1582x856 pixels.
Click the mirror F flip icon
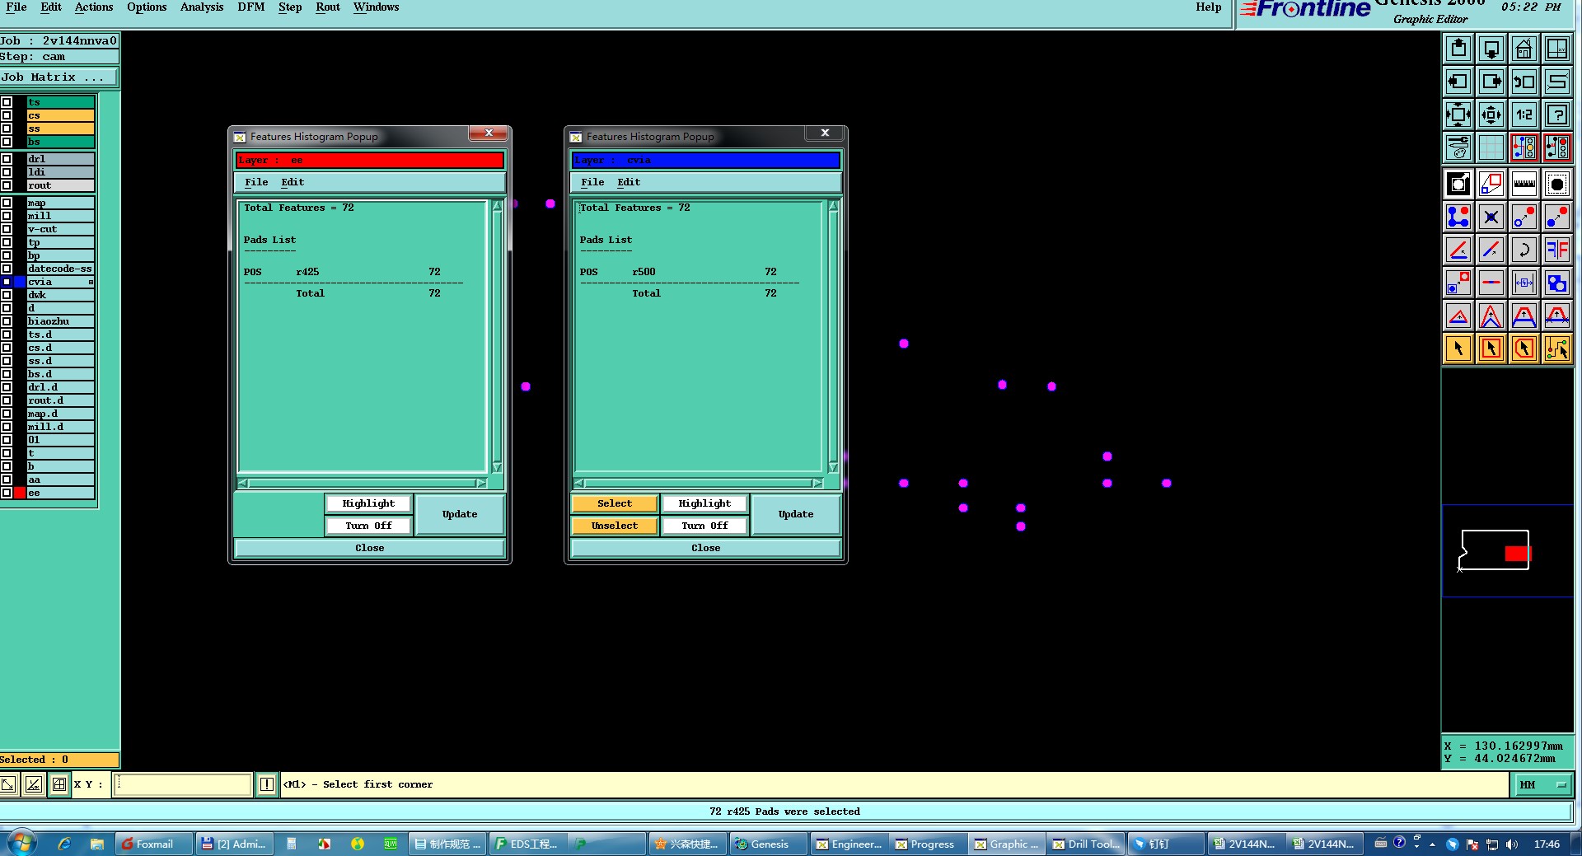pos(1557,250)
